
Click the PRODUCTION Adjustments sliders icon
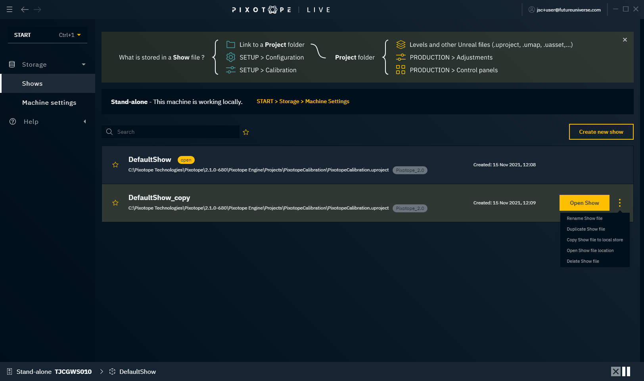(401, 57)
